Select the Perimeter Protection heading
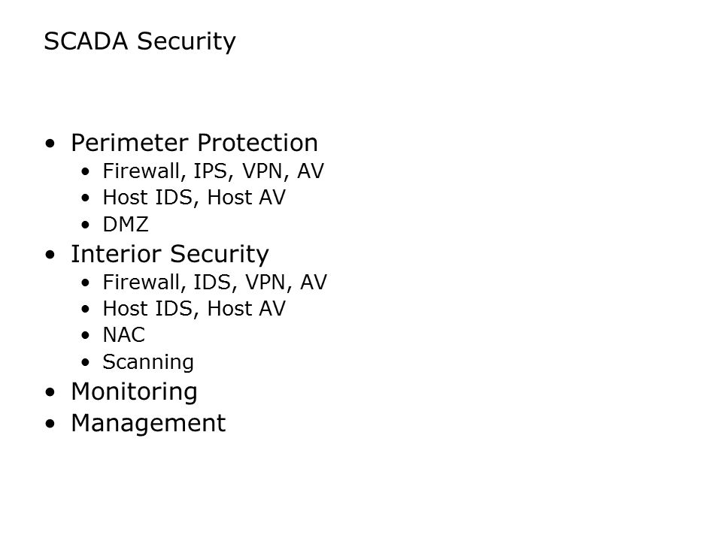Screen dimensions: 722x541 pyautogui.click(x=194, y=143)
